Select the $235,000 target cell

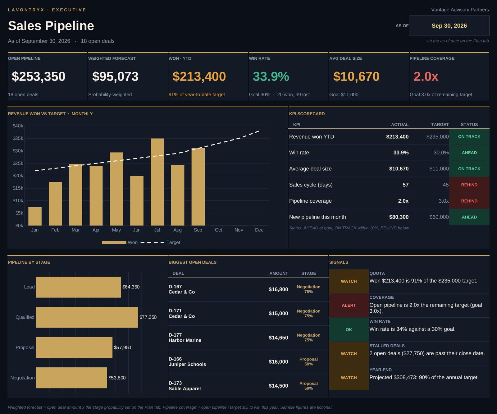(x=437, y=137)
